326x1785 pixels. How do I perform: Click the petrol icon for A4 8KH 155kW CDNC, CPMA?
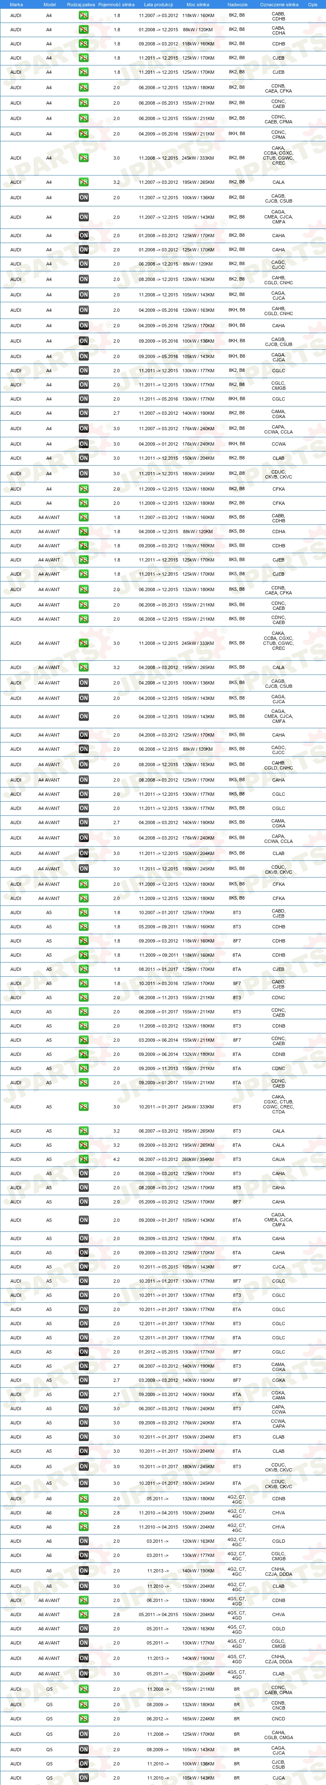[83, 134]
